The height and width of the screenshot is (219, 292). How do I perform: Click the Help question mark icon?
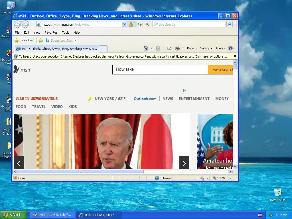pyautogui.click(x=230, y=48)
